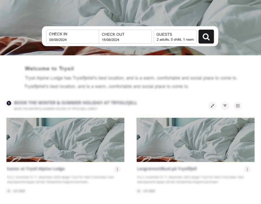The width and height of the screenshot is (261, 204).
Task: Open the CHECK OUT date field
Action: click(125, 37)
